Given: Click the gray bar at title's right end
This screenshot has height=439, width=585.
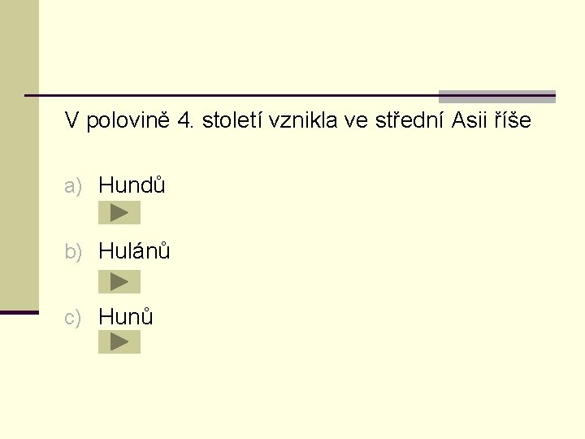Looking at the screenshot, I should tap(496, 96).
